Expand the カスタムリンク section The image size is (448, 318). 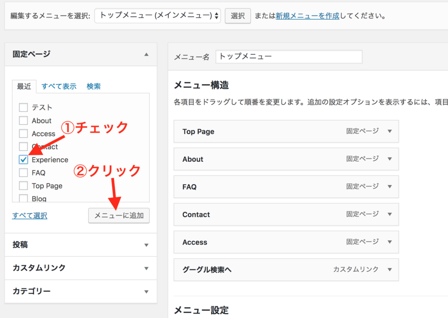pos(147,268)
